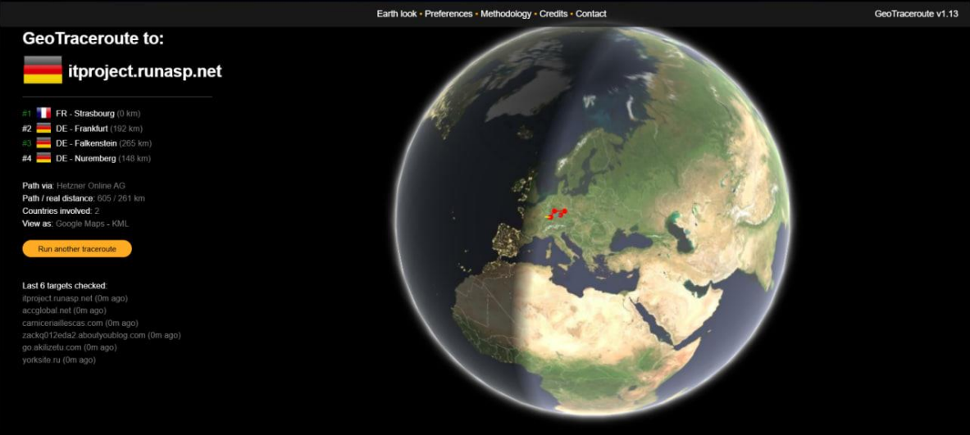Click the French flag for Strasbourg hop
970x435 pixels.
pyautogui.click(x=43, y=113)
